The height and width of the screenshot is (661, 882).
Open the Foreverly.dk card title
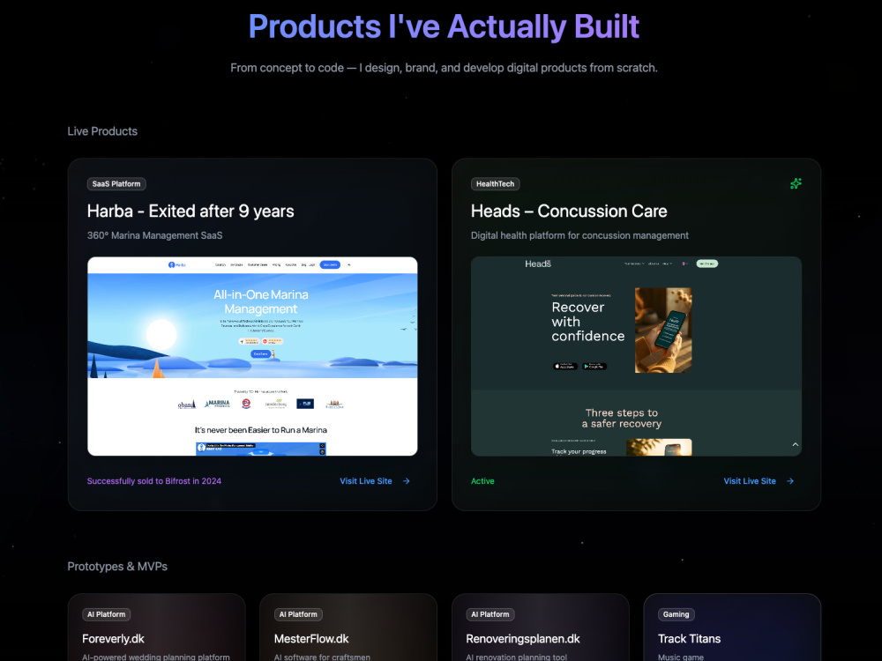coord(113,638)
